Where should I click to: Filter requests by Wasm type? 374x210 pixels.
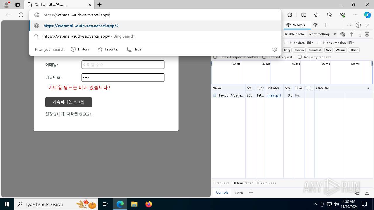340,50
